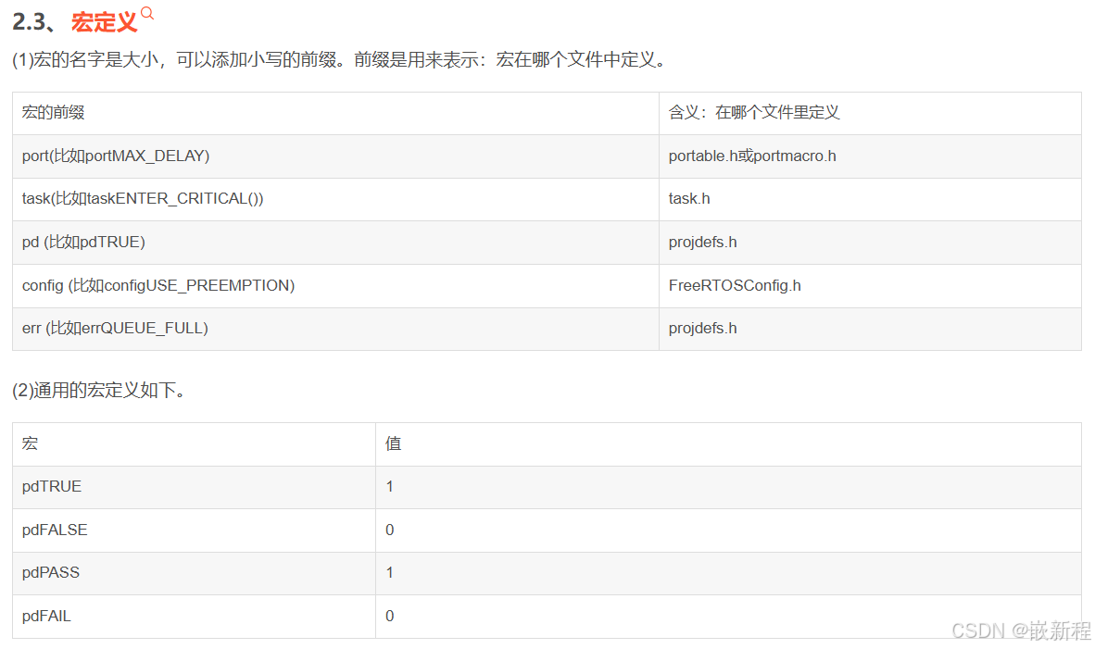Screen dimensions: 1095x649
Task: Click value 0 in pdFALSE row
Action: point(728,530)
